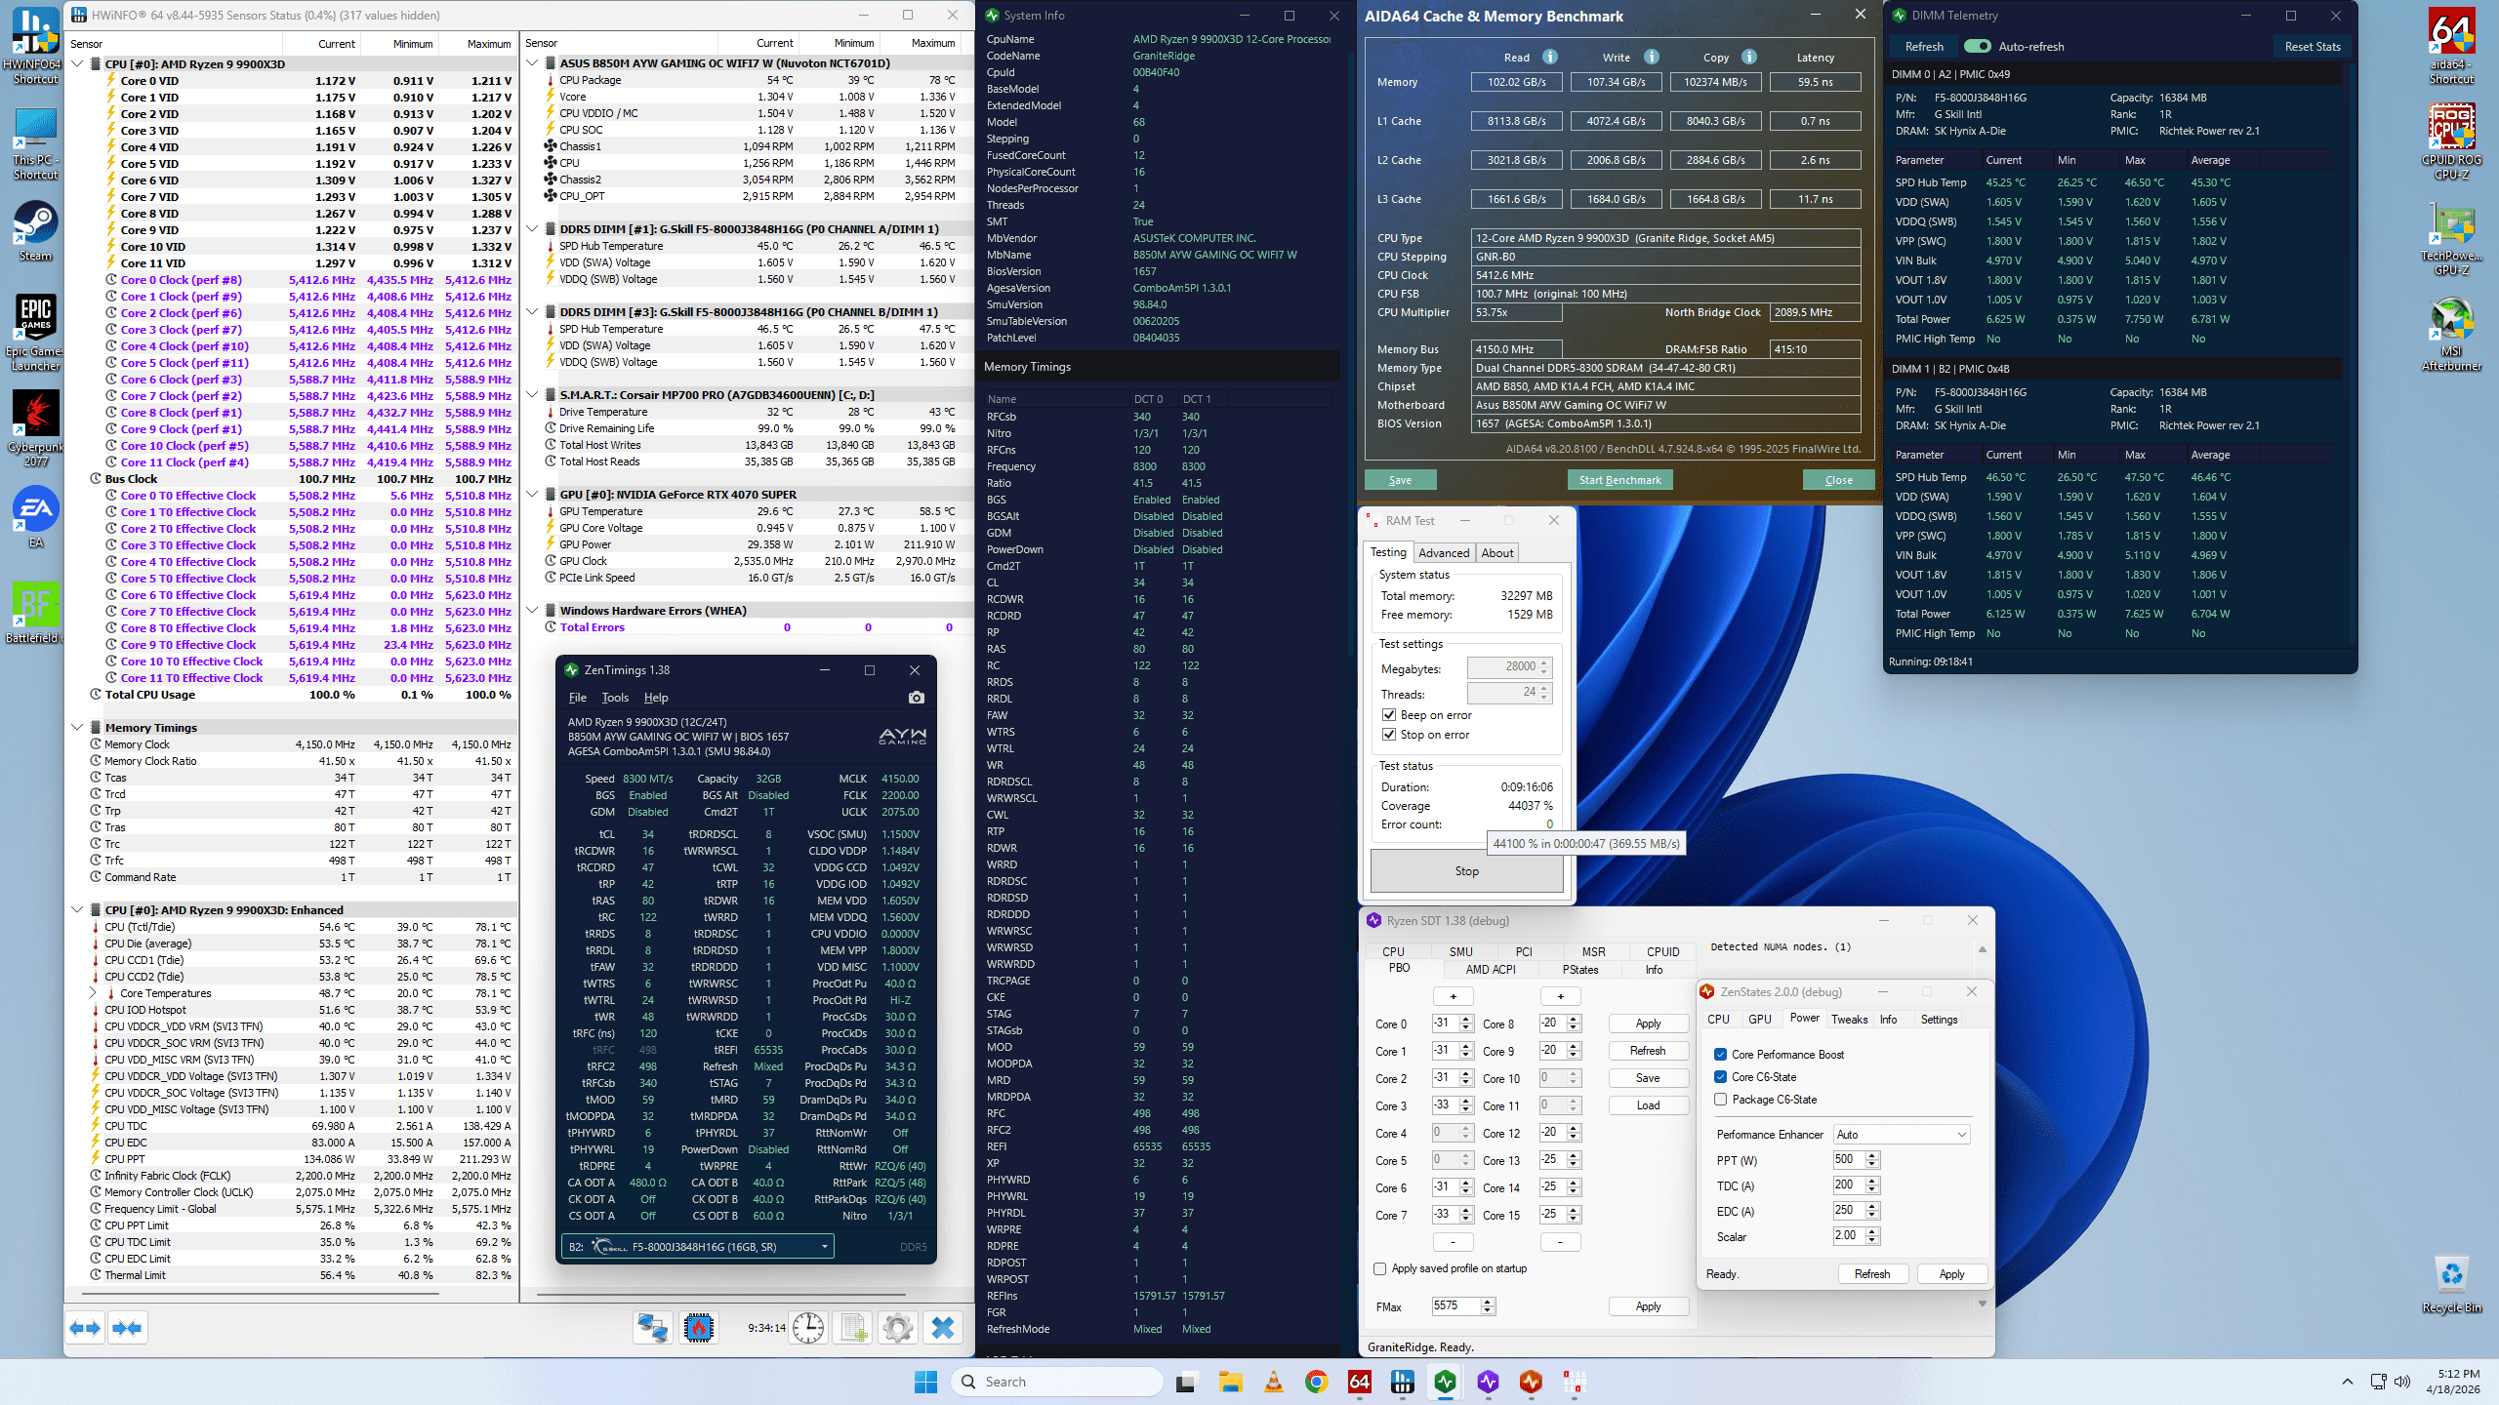Expand Core Temperatures row in HWiNFO
2499x1405 pixels.
pyautogui.click(x=93, y=993)
